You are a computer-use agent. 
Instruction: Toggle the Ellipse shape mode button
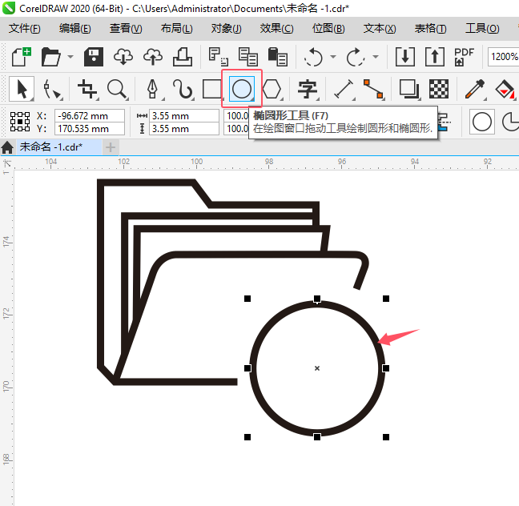(x=482, y=122)
